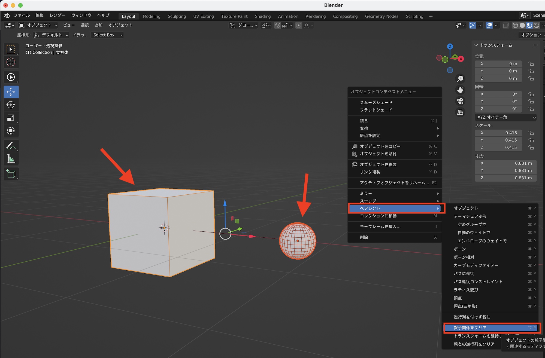Click 削除 in the context menu

364,237
